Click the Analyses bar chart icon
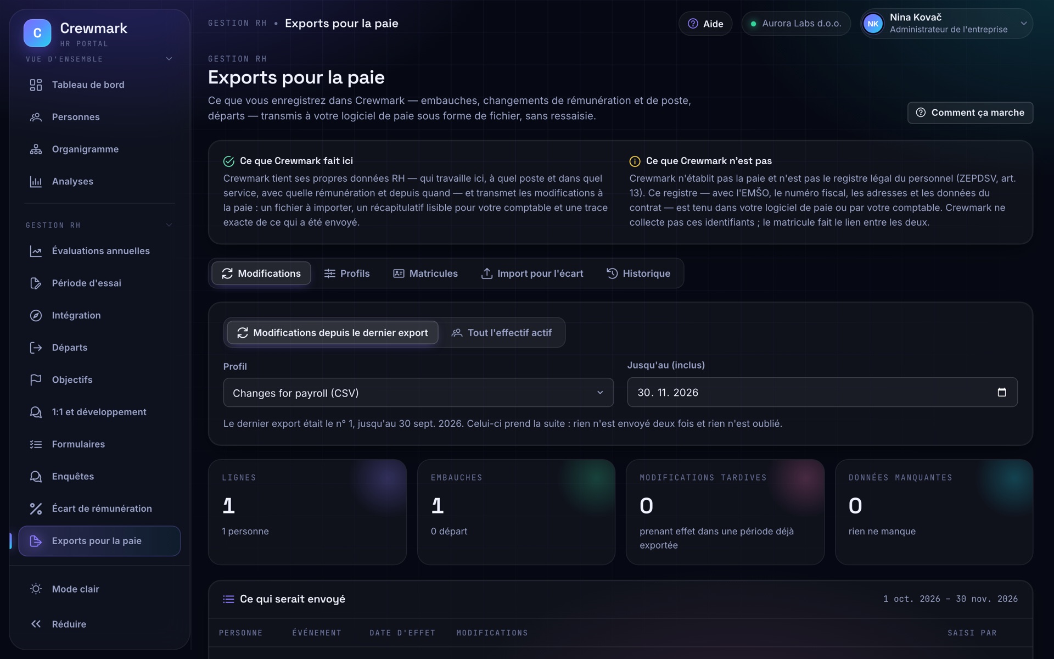 (x=36, y=181)
